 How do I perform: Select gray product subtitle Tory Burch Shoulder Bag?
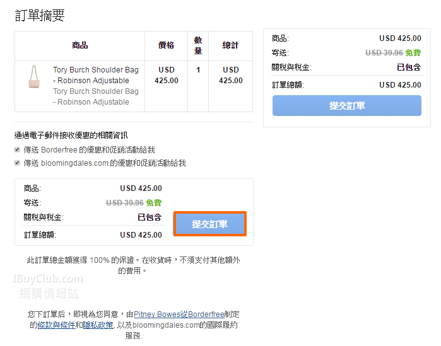pyautogui.click(x=96, y=96)
